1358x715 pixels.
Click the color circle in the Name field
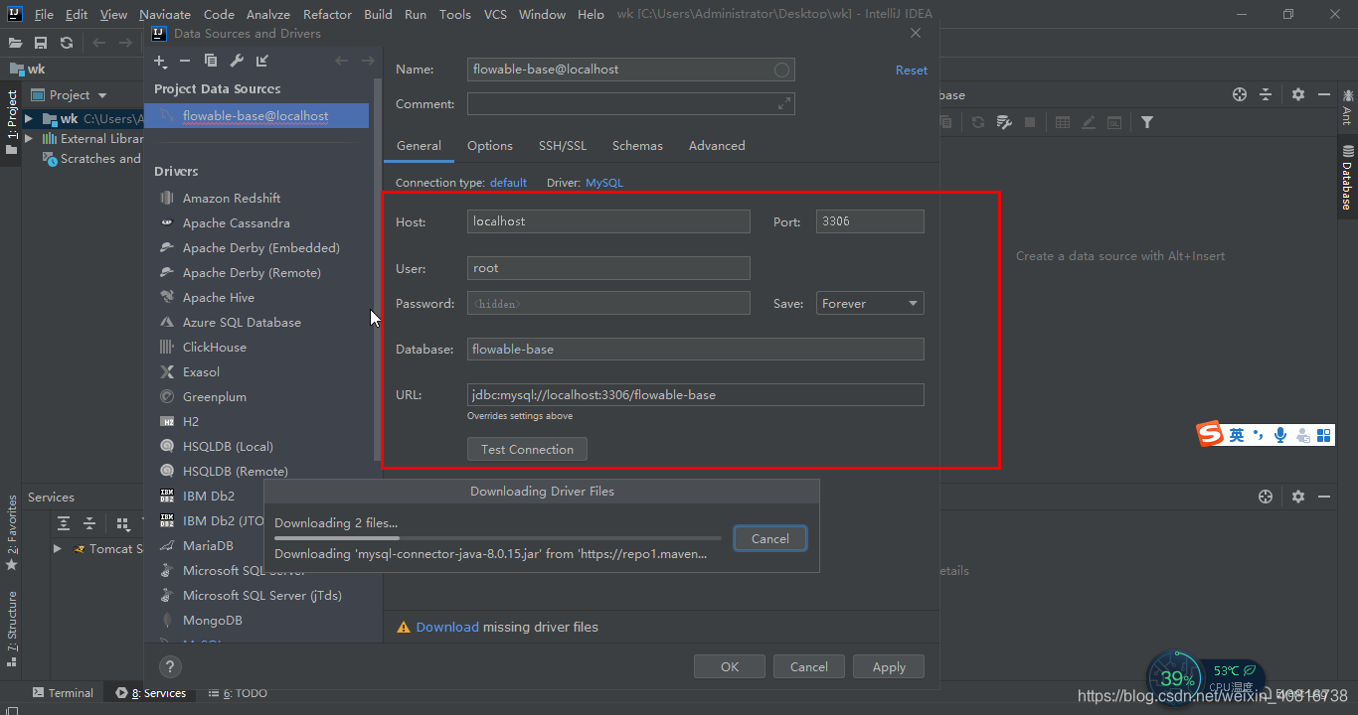(781, 70)
